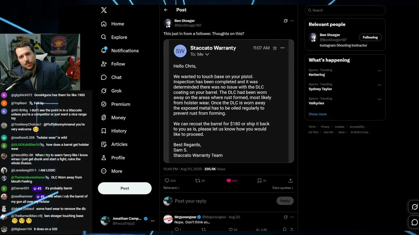419x235 pixels.
Task: Click the 235.5K Views count
Action: point(215,169)
